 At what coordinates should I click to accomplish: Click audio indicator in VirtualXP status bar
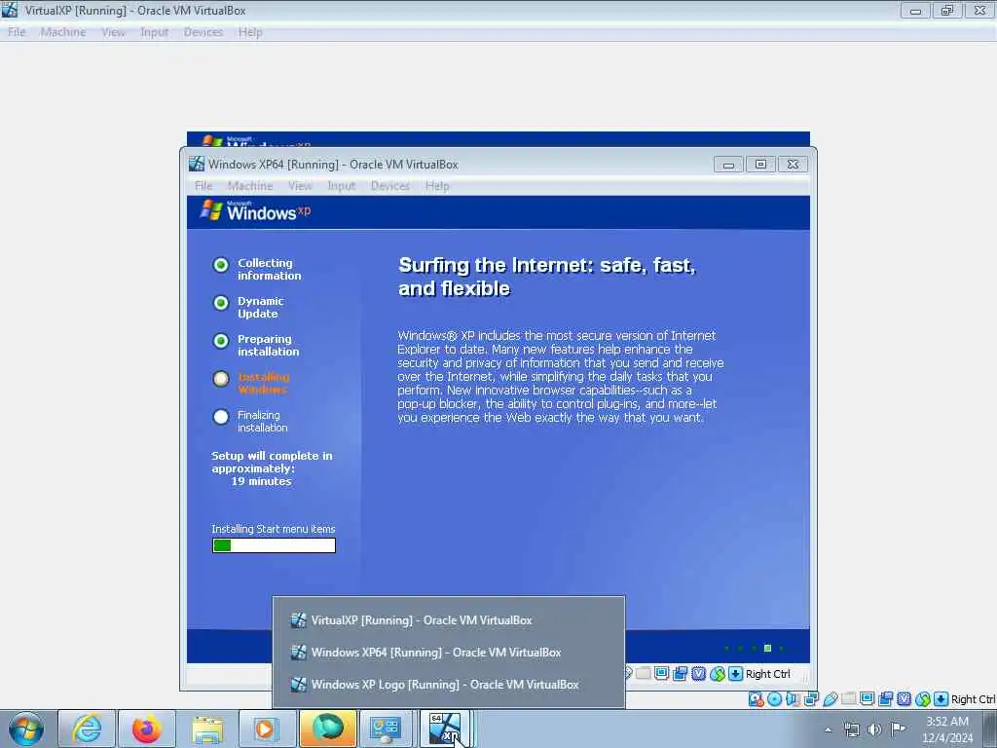pos(793,699)
